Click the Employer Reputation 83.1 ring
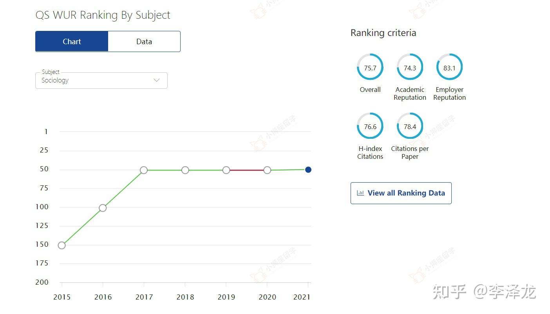Viewport: 550px width, 314px height. pos(449,68)
